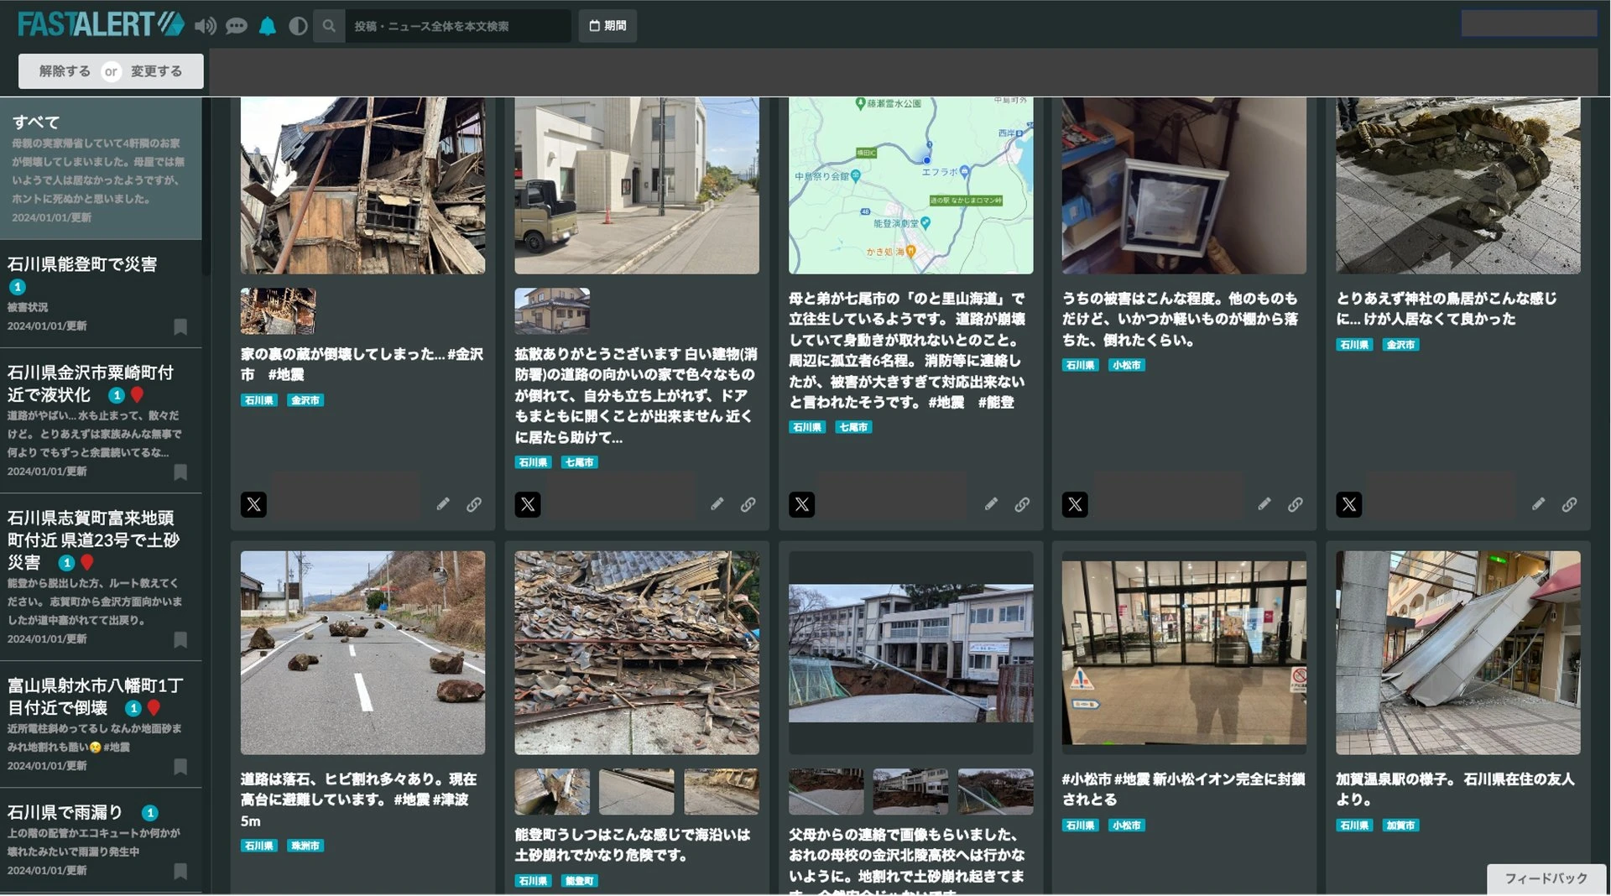Screen dimensions: 1611x896
Task: Select the すべて sidebar entry
Action: coord(101,168)
